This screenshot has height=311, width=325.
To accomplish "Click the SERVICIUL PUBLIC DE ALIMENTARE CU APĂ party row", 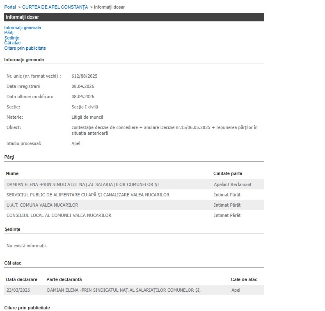I will pyautogui.click(x=88, y=195).
